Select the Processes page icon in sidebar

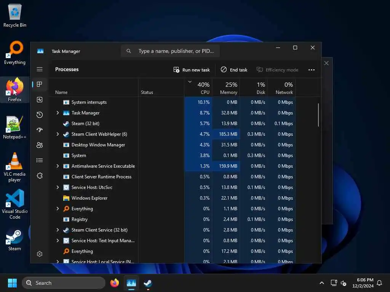pyautogui.click(x=40, y=84)
